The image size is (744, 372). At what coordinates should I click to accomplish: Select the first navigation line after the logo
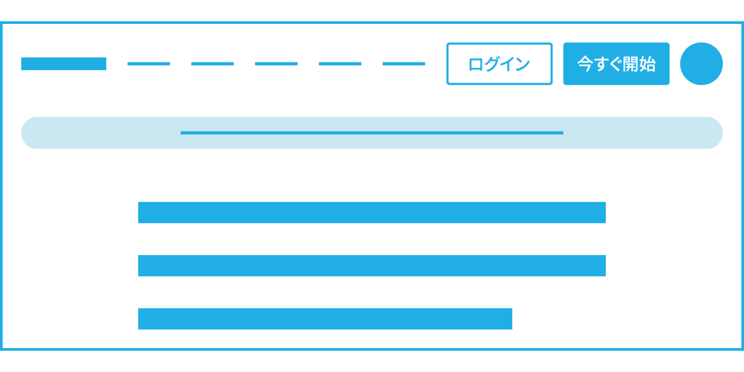(148, 64)
